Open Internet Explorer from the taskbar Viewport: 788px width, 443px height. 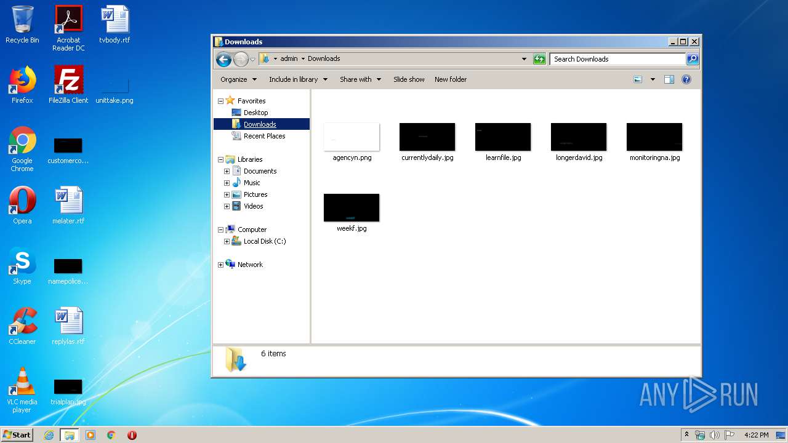pos(49,435)
